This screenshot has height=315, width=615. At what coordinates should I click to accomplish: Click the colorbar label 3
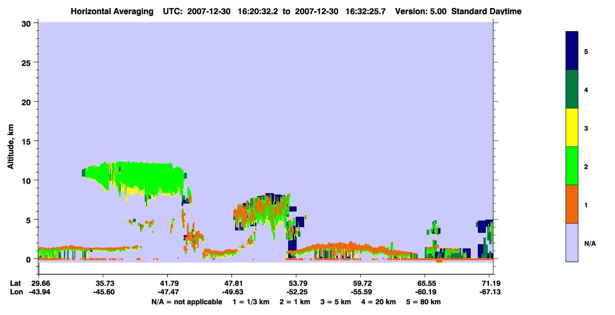pos(586,128)
